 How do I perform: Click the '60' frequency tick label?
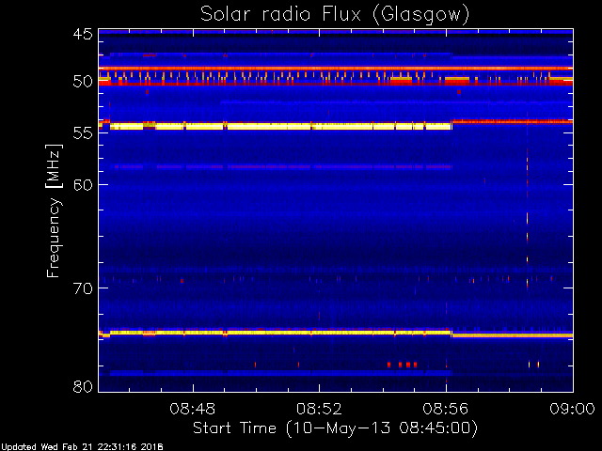(x=83, y=184)
